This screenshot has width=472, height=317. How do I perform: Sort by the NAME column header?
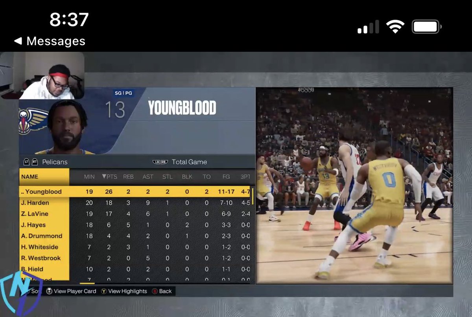[x=30, y=177]
